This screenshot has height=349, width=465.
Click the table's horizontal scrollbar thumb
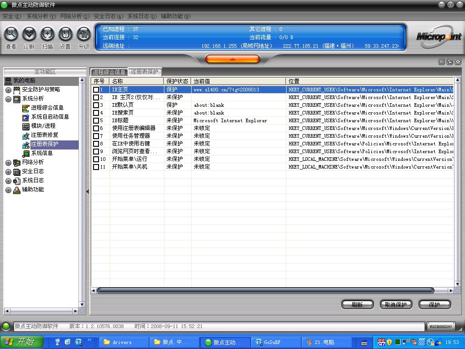(x=265, y=290)
